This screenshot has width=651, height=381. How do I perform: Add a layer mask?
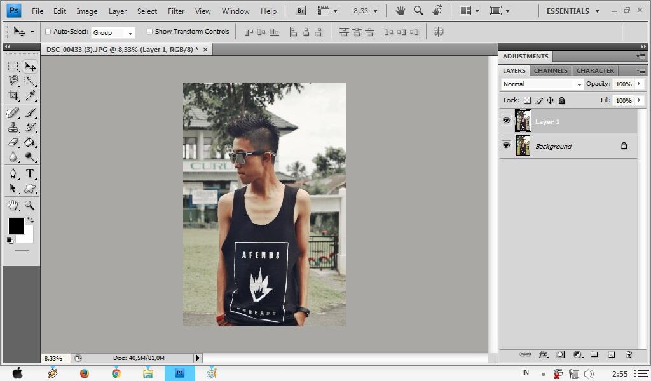560,354
